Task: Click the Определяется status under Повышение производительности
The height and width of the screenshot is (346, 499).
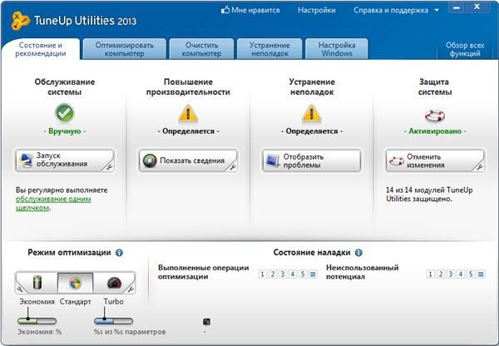Action: pyautogui.click(x=188, y=131)
